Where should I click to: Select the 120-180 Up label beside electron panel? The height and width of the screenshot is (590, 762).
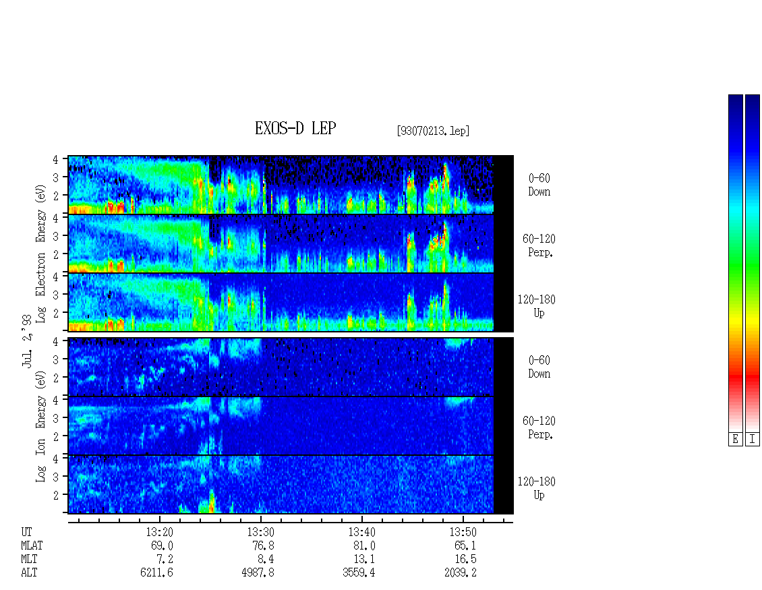pos(536,306)
